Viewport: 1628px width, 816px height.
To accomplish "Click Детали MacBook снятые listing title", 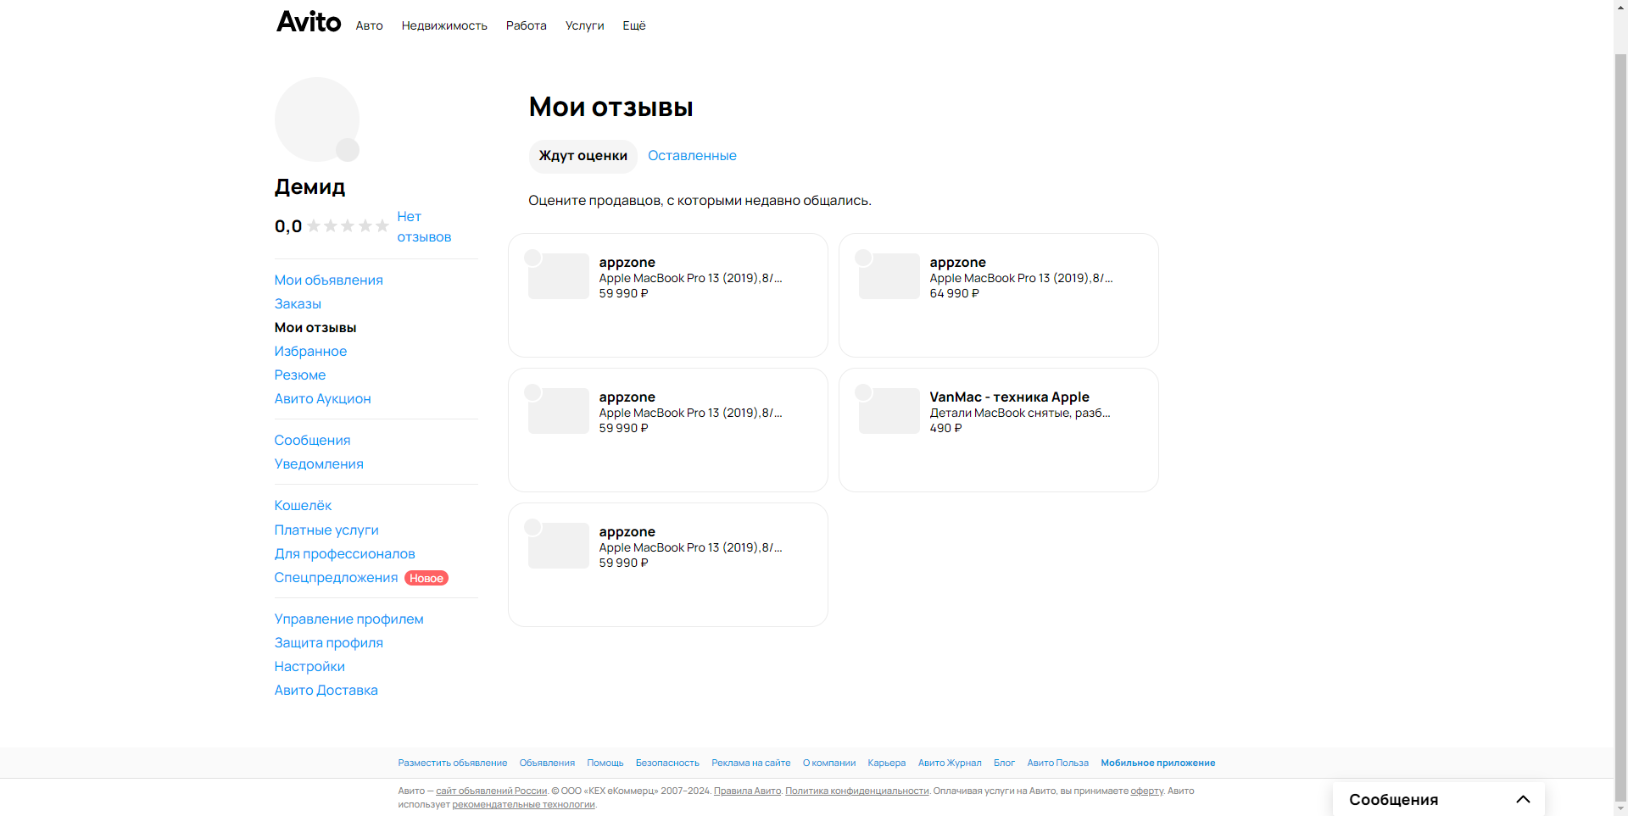I will point(1020,414).
